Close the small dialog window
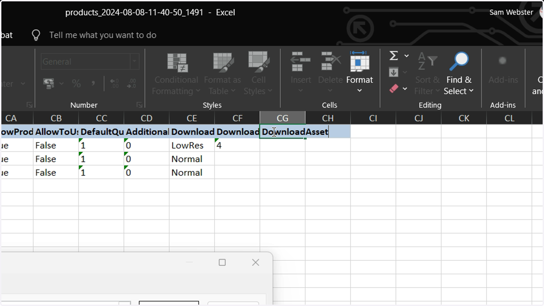544x306 pixels. (x=256, y=262)
